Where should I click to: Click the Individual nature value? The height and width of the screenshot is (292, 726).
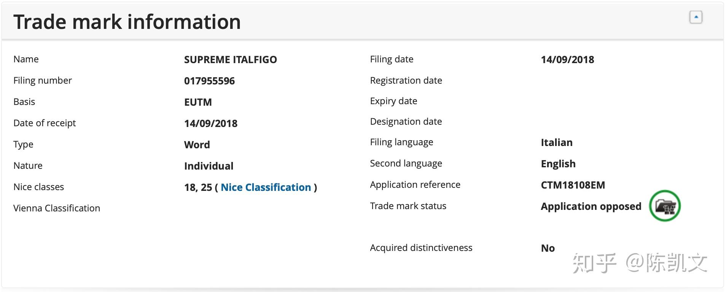209,166
